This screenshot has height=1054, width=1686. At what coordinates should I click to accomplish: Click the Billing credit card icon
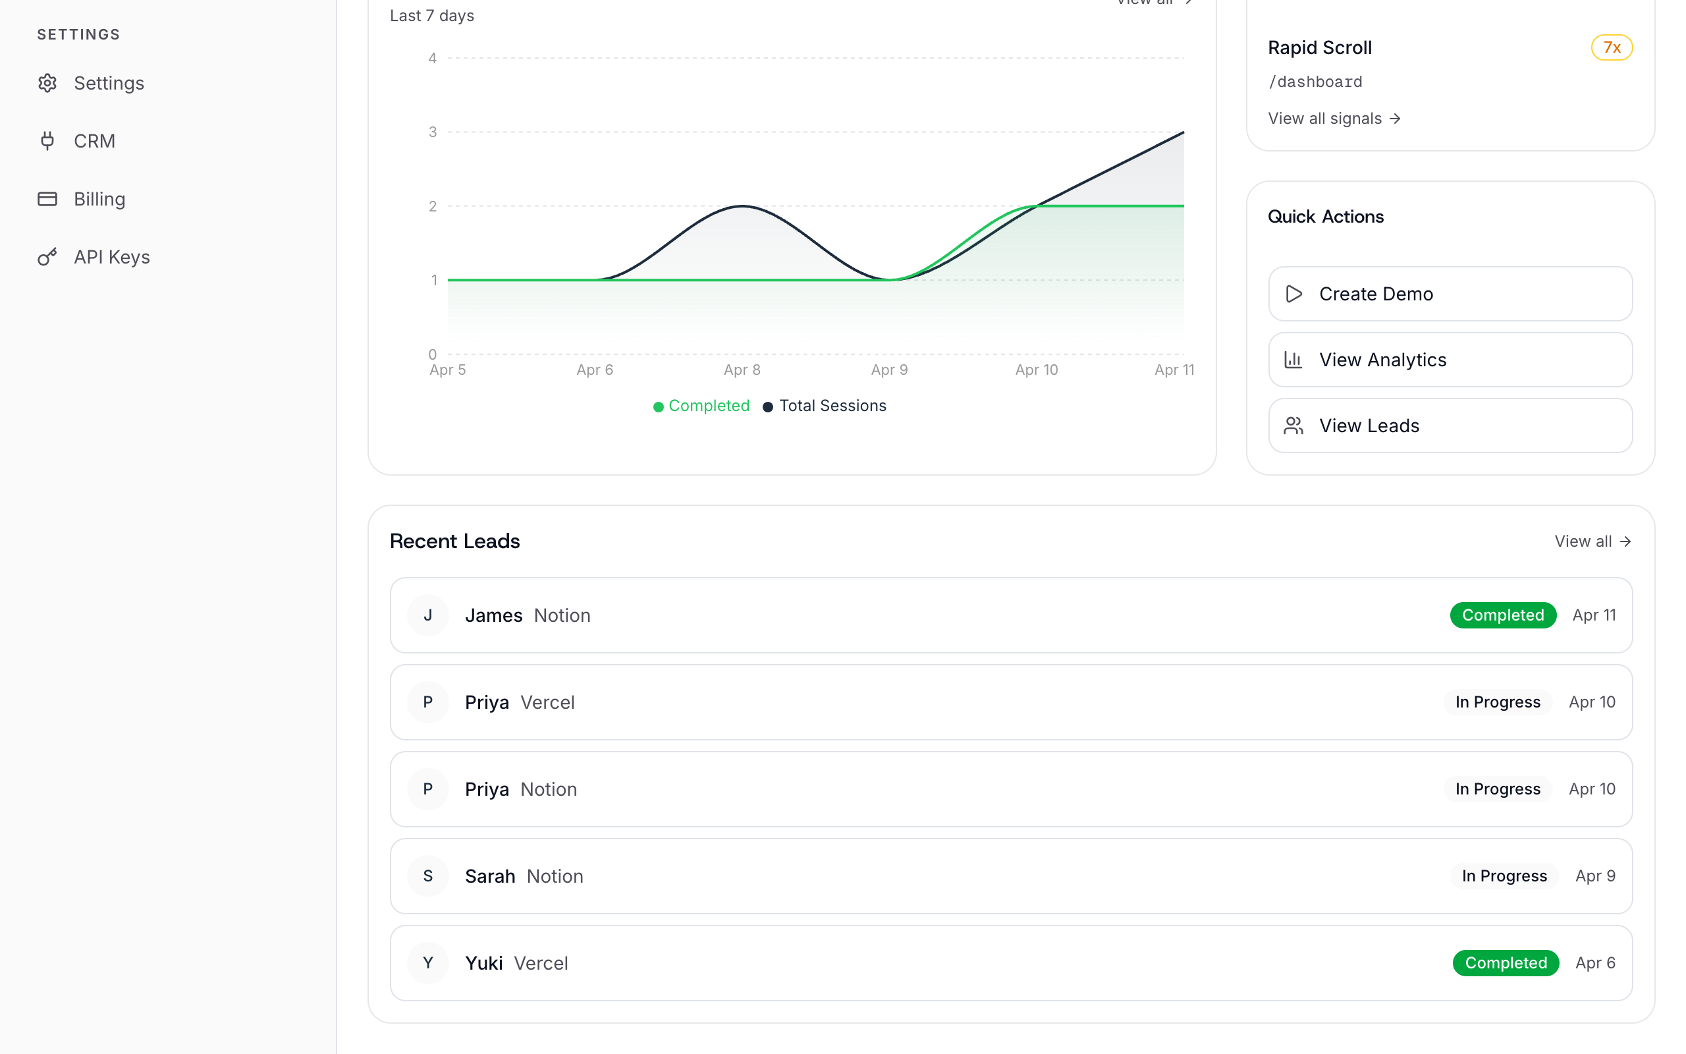click(x=47, y=199)
